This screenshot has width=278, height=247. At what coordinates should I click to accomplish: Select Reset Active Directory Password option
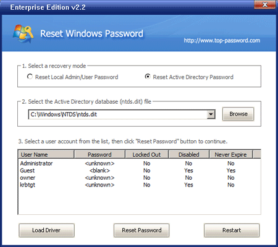click(x=148, y=77)
